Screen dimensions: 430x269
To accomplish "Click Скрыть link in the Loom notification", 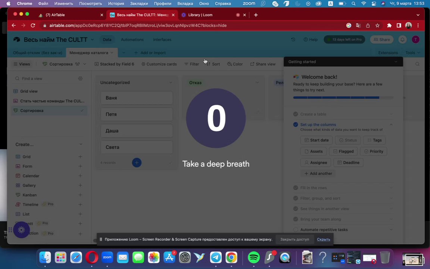I will [324, 239].
